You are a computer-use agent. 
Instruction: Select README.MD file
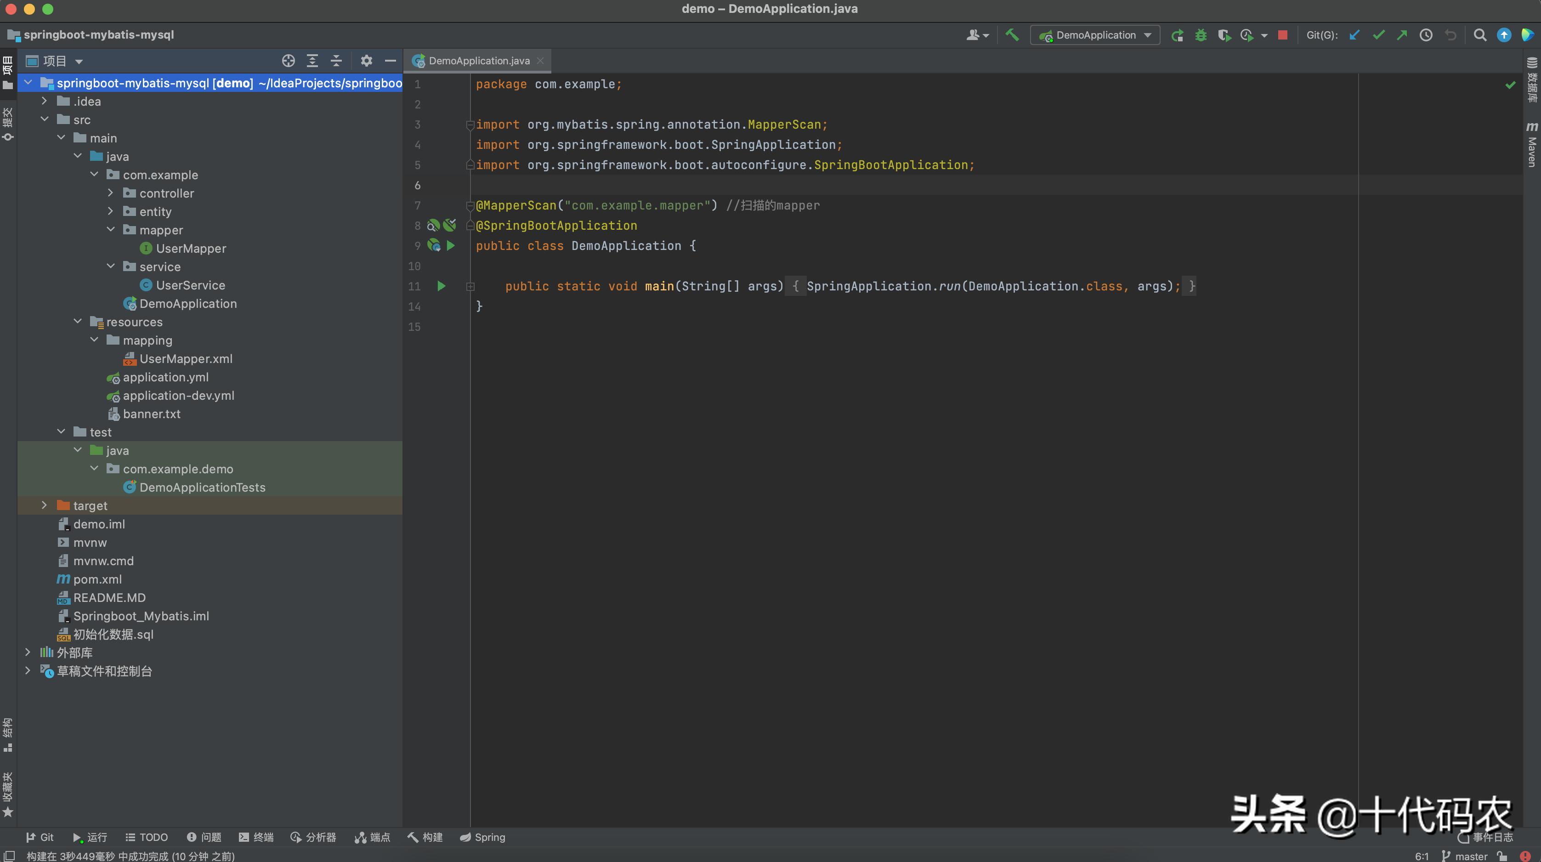pyautogui.click(x=109, y=598)
